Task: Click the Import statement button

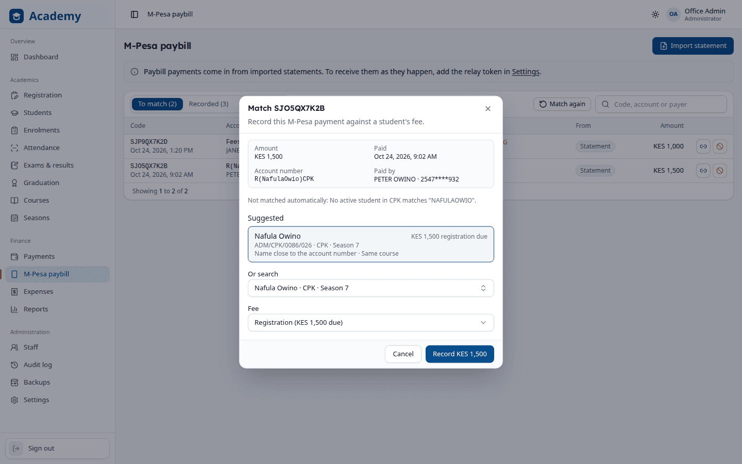Action: (693, 46)
